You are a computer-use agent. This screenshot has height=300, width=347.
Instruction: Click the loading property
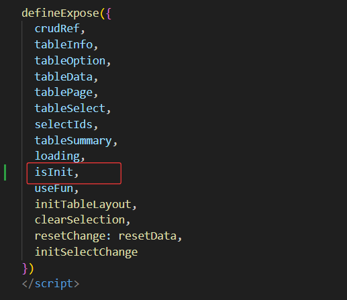[x=57, y=156]
